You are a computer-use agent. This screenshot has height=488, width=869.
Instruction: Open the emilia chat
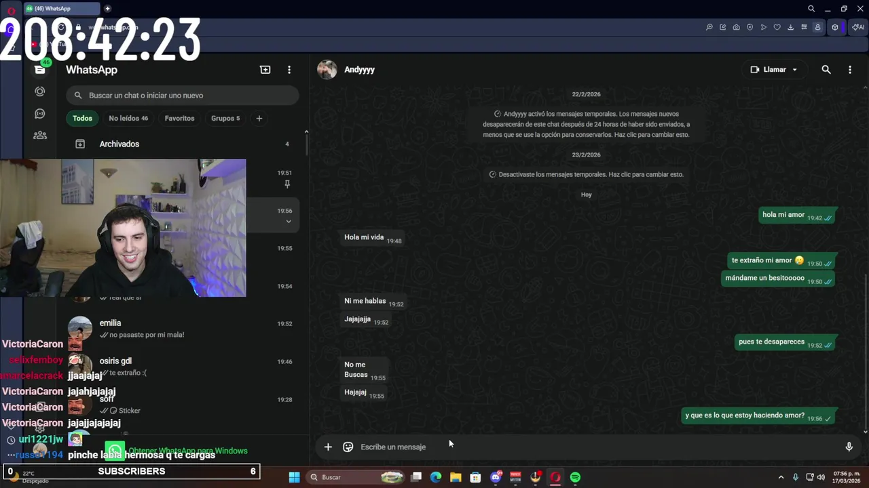point(183,328)
